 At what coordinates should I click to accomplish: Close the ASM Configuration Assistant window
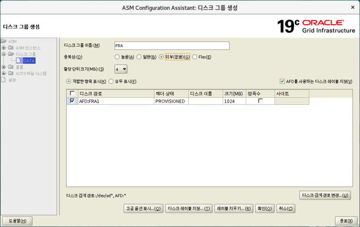coord(353,7)
